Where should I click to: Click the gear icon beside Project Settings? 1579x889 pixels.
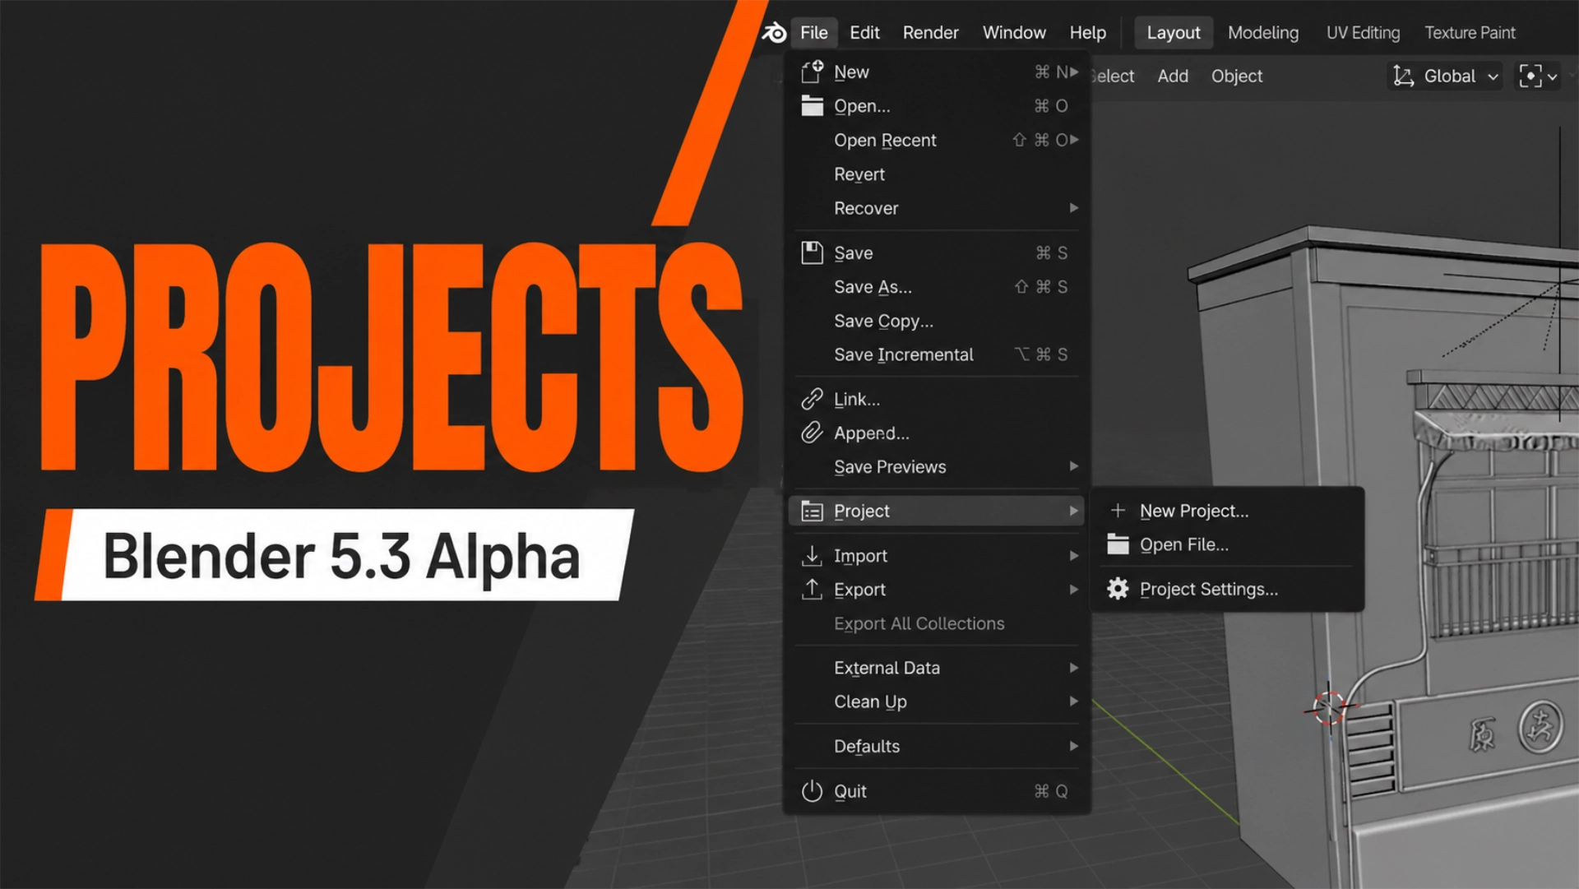tap(1118, 589)
